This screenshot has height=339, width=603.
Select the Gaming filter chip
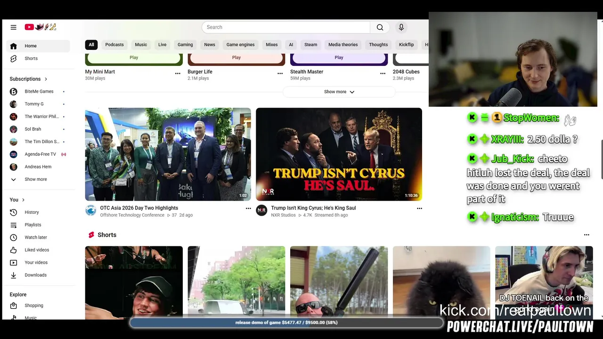click(185, 45)
